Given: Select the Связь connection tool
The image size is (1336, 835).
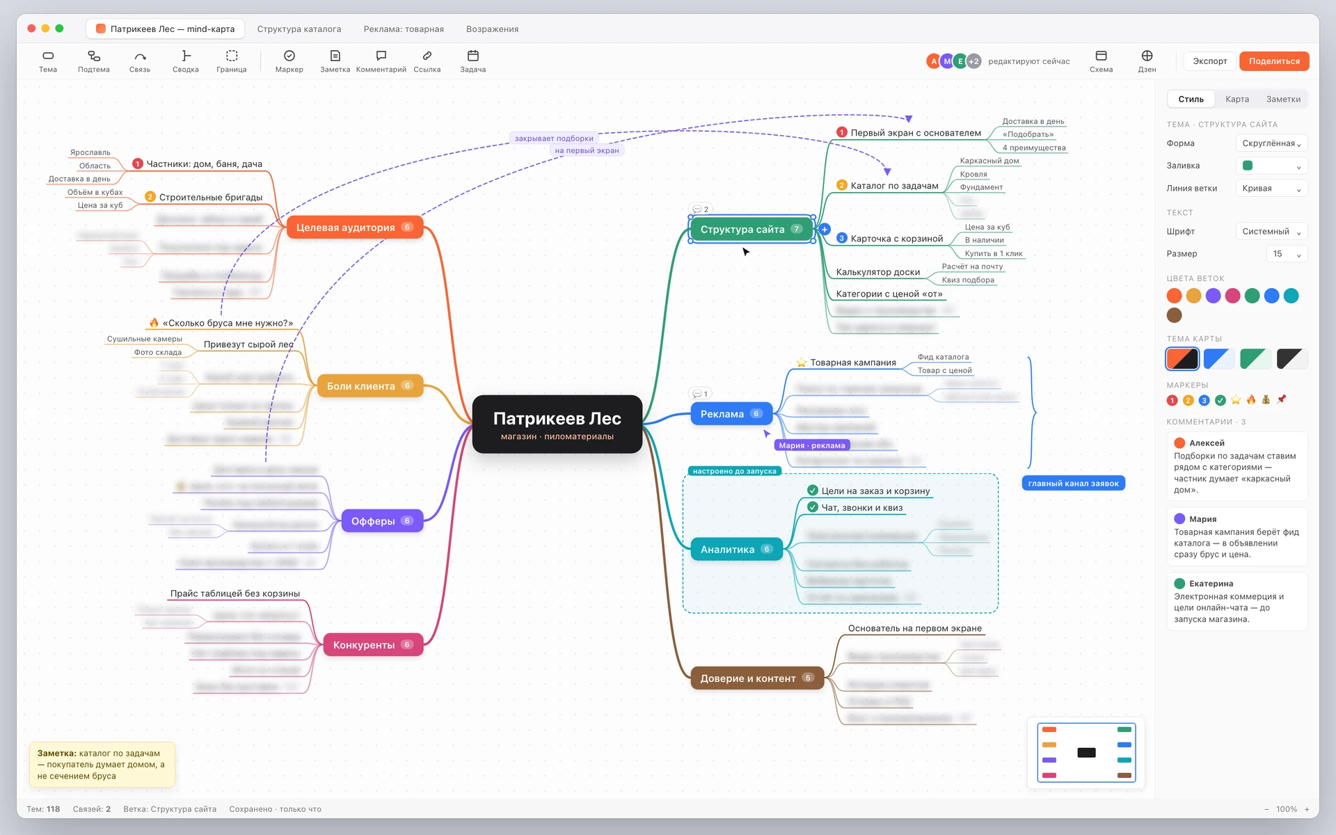Looking at the screenshot, I should (x=140, y=61).
